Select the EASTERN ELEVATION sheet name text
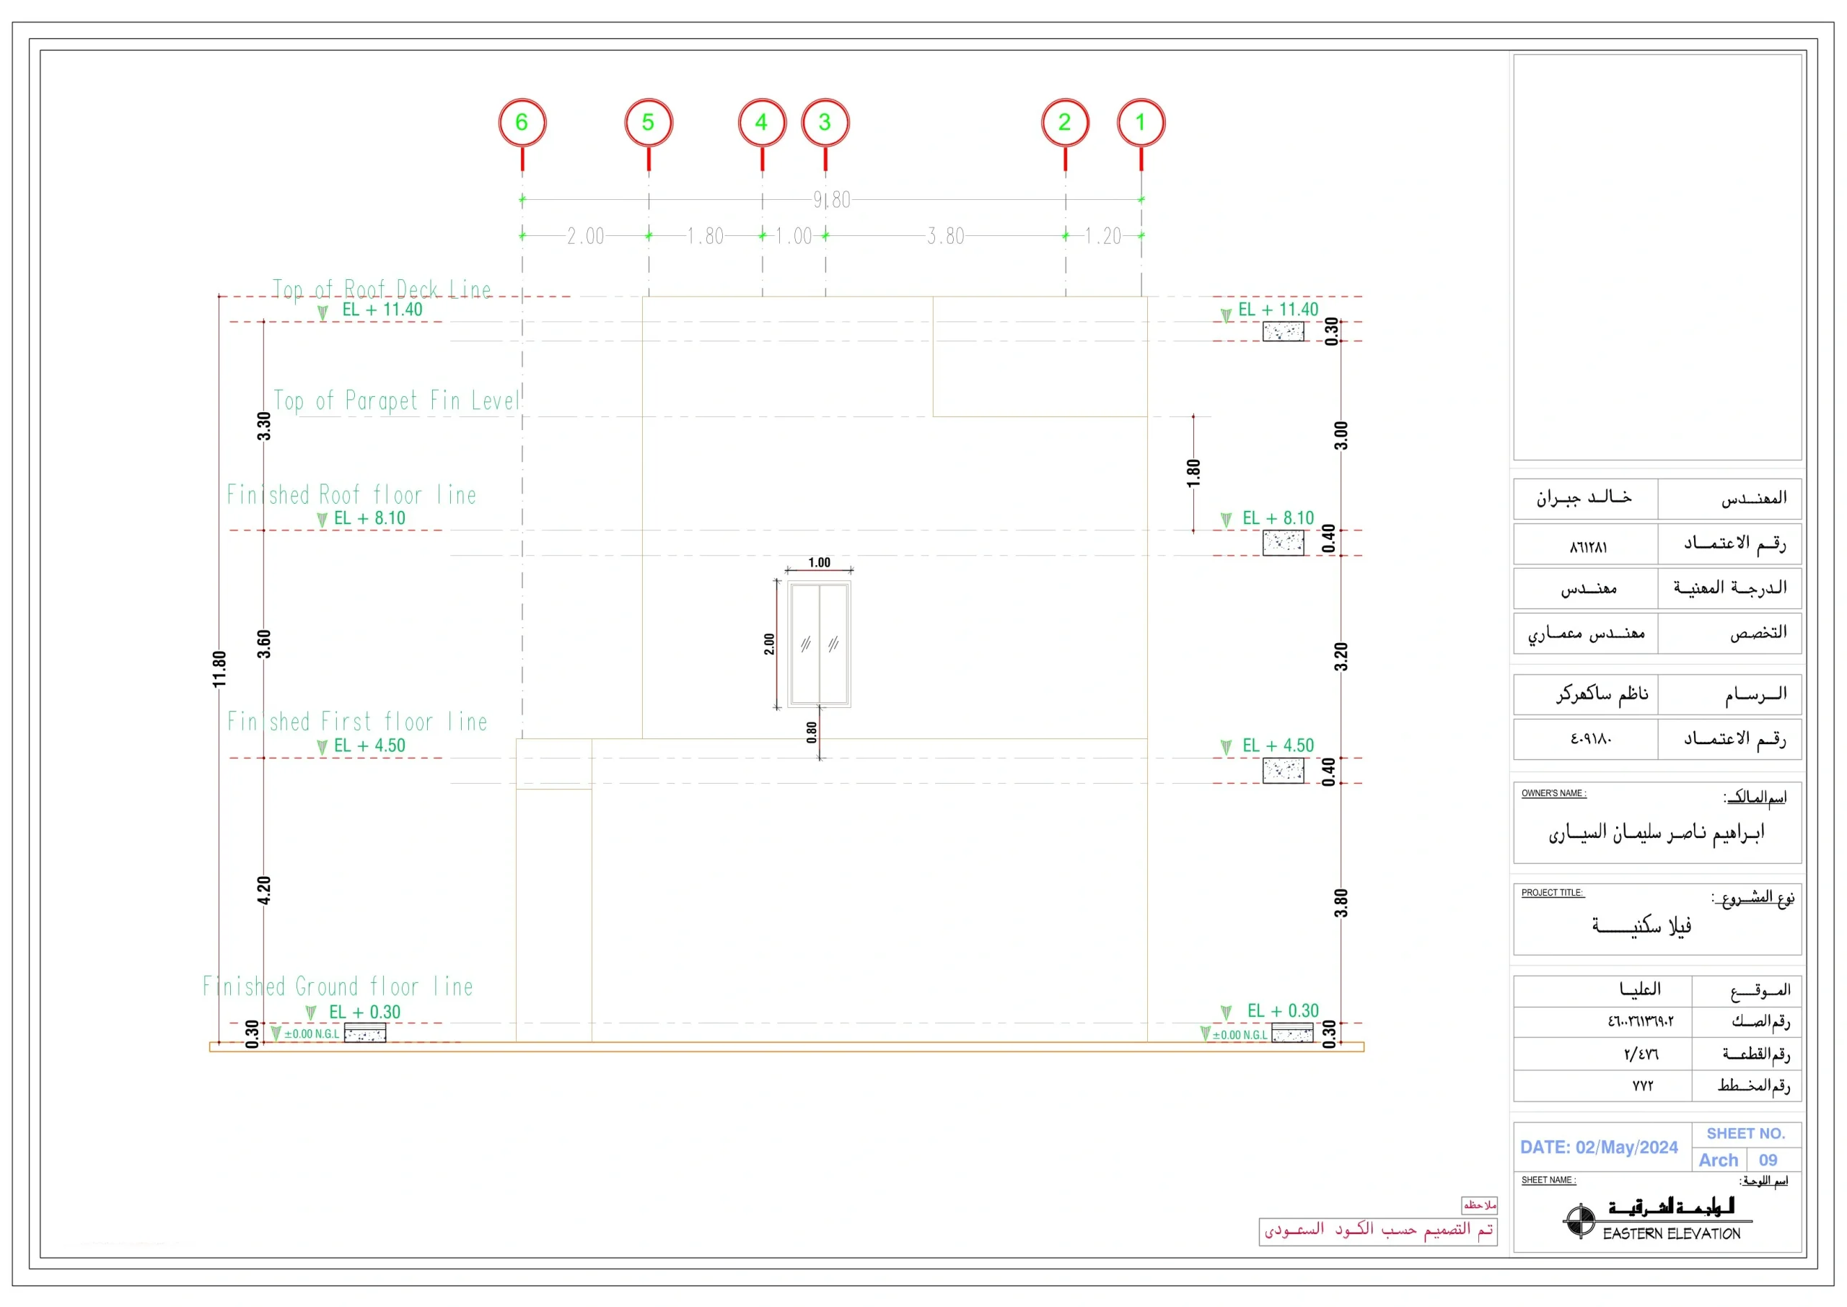 click(1671, 1234)
